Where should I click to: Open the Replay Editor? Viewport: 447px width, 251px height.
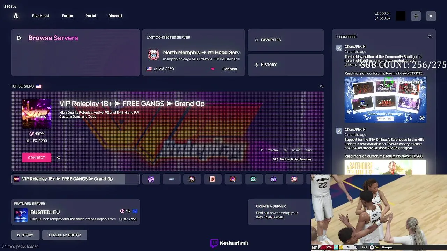[65, 235]
